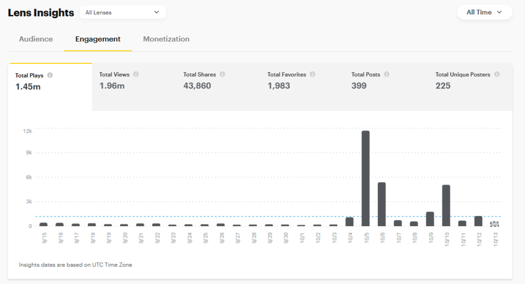Click info icon beside Total Views
The width and height of the screenshot is (525, 284).
point(136,74)
